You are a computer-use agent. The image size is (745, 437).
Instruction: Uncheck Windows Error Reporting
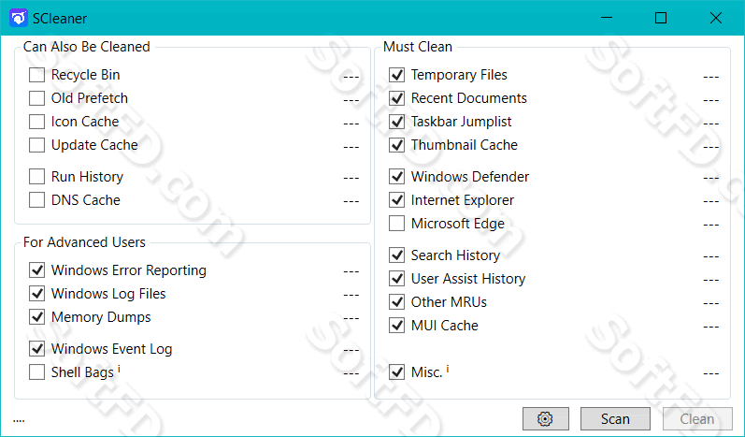tap(37, 270)
